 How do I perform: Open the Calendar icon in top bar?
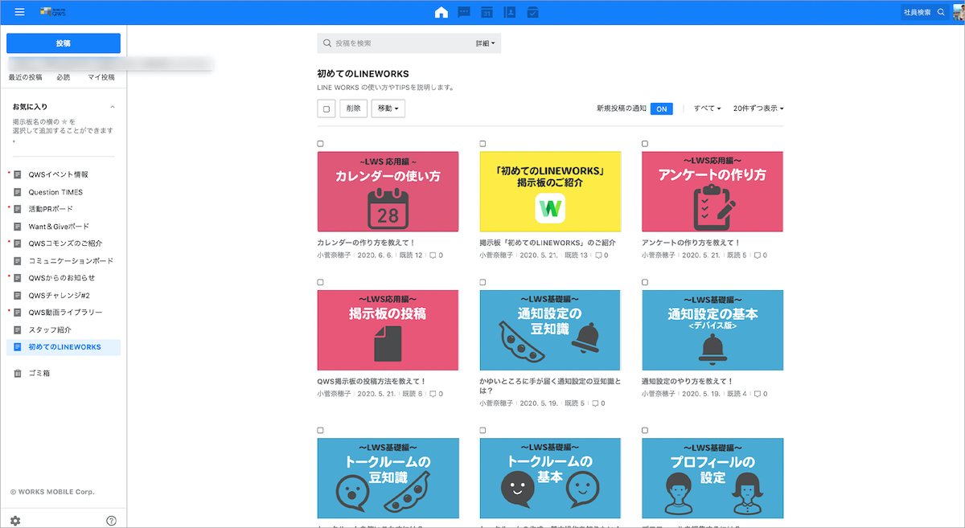(x=487, y=12)
